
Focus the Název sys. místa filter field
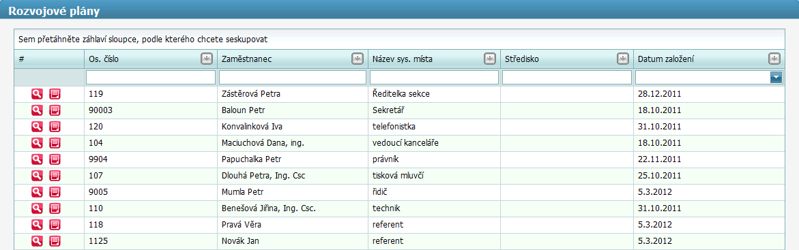click(434, 78)
